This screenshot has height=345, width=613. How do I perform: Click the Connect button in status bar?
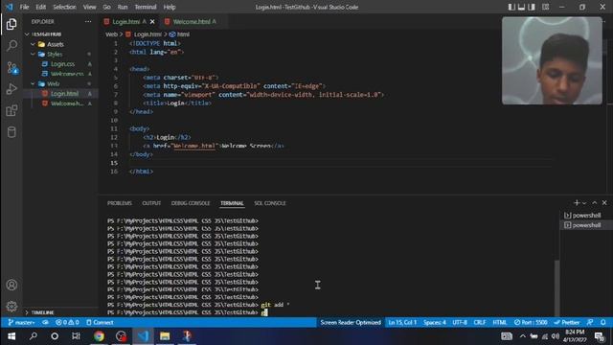100,322
